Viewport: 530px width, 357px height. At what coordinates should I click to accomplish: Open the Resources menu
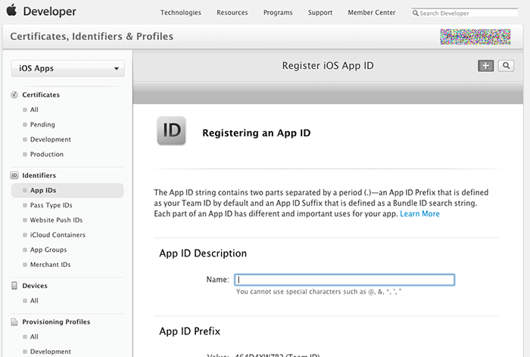pyautogui.click(x=232, y=13)
